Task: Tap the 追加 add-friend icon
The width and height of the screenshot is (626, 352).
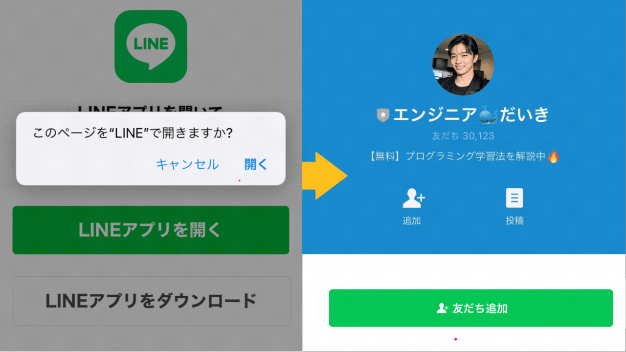Action: point(414,198)
